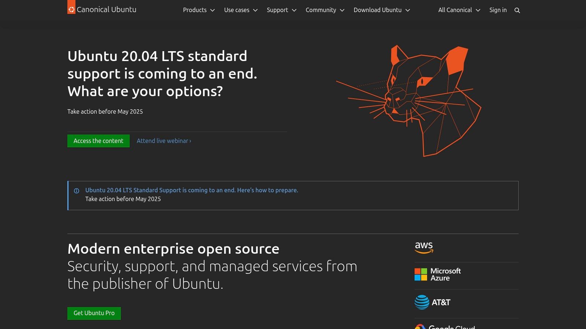586x329 pixels.
Task: Click the 'What are your options?' headline
Action: point(145,91)
